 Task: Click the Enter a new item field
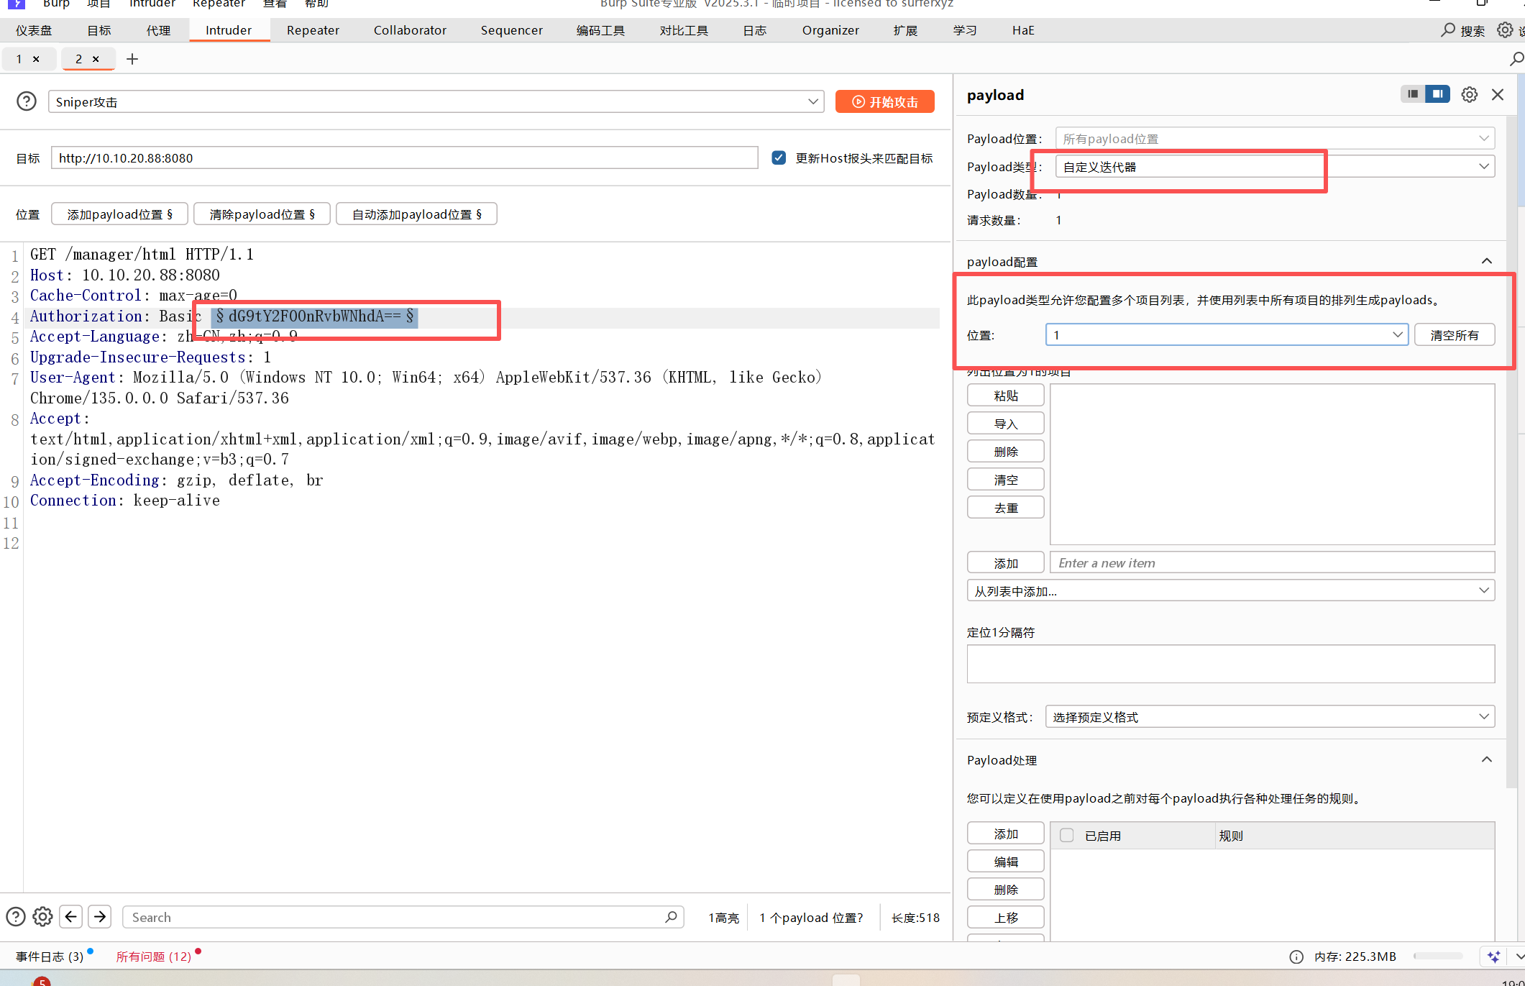click(1271, 563)
